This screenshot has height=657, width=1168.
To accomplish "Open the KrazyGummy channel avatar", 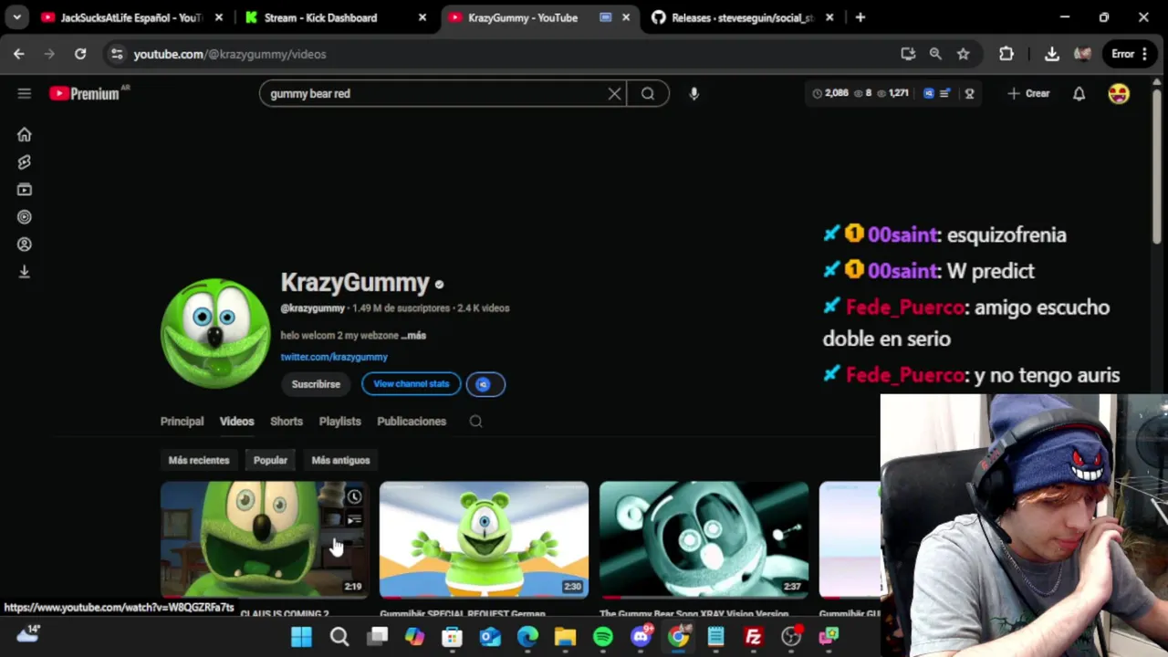I will (x=215, y=333).
